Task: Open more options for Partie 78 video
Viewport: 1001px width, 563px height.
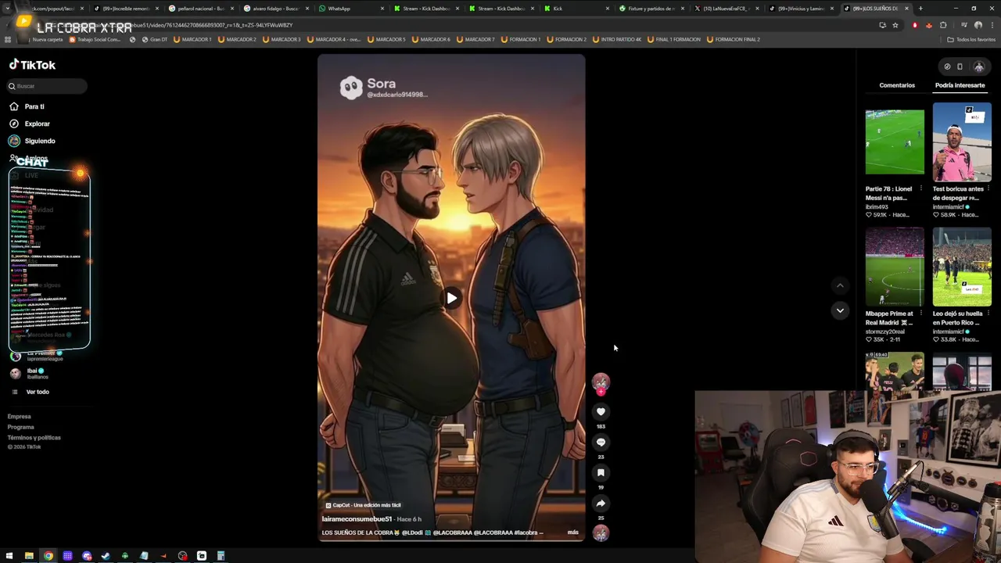Action: click(920, 189)
